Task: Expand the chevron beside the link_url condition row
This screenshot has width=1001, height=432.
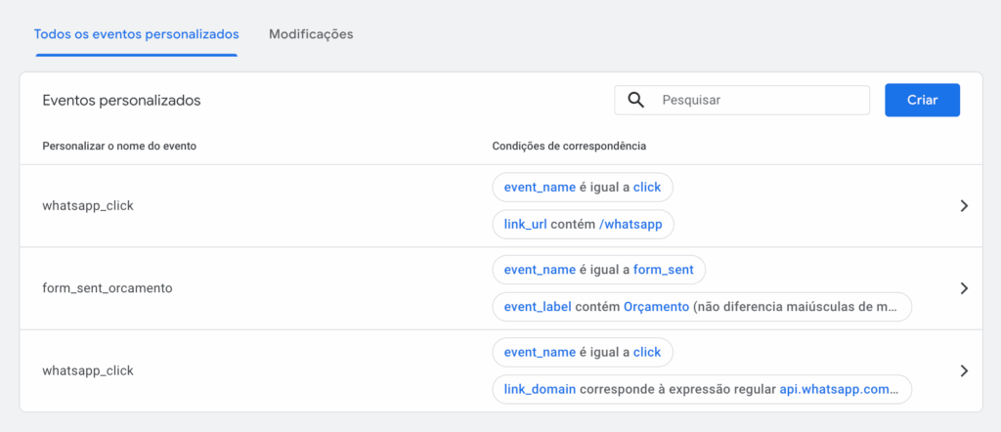Action: click(964, 206)
